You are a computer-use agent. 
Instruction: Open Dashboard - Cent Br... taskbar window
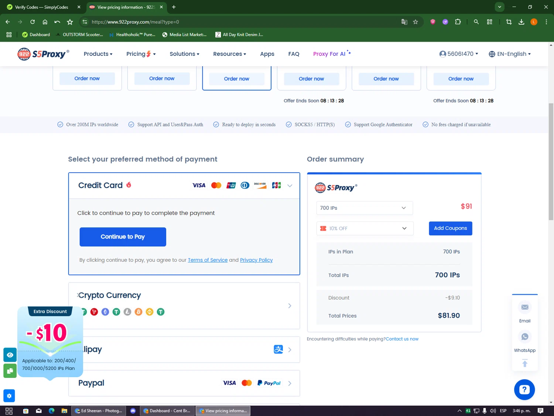(x=167, y=411)
